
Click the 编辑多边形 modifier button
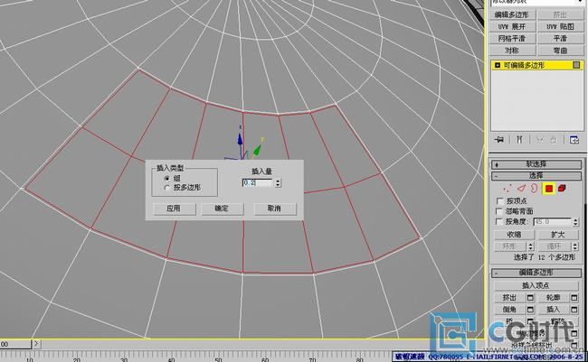[512, 14]
